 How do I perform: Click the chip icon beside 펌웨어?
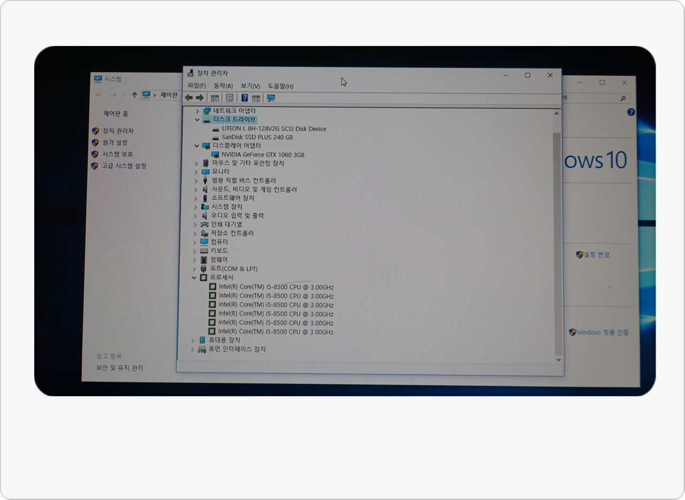pyautogui.click(x=203, y=260)
